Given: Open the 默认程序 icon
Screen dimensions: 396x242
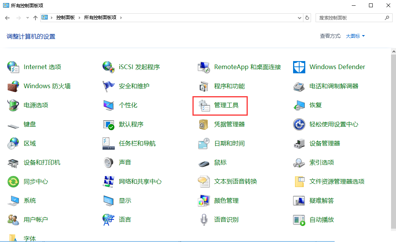Looking at the screenshot, I should tap(109, 124).
